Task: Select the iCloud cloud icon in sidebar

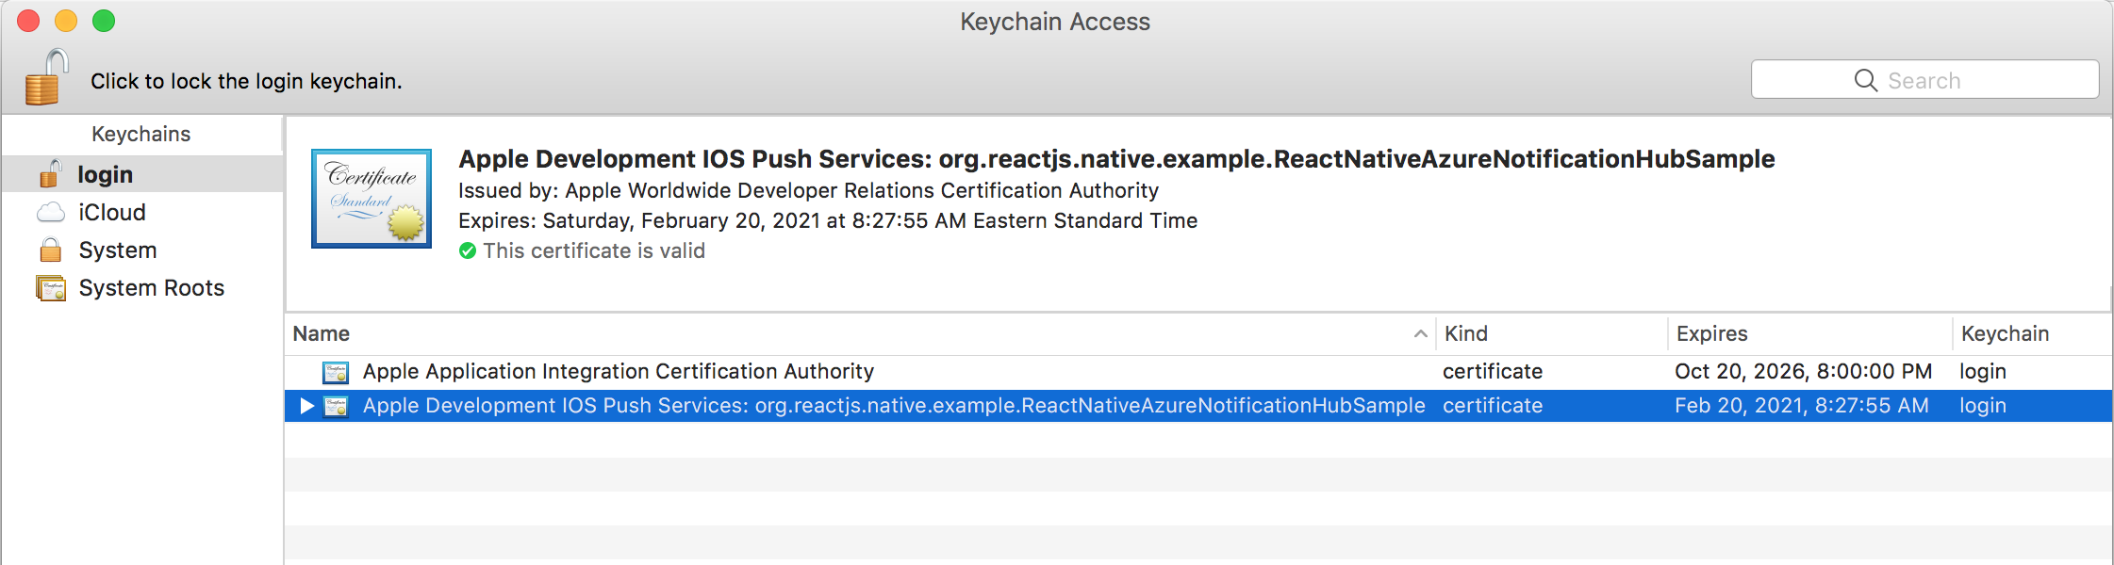Action: click(x=51, y=213)
